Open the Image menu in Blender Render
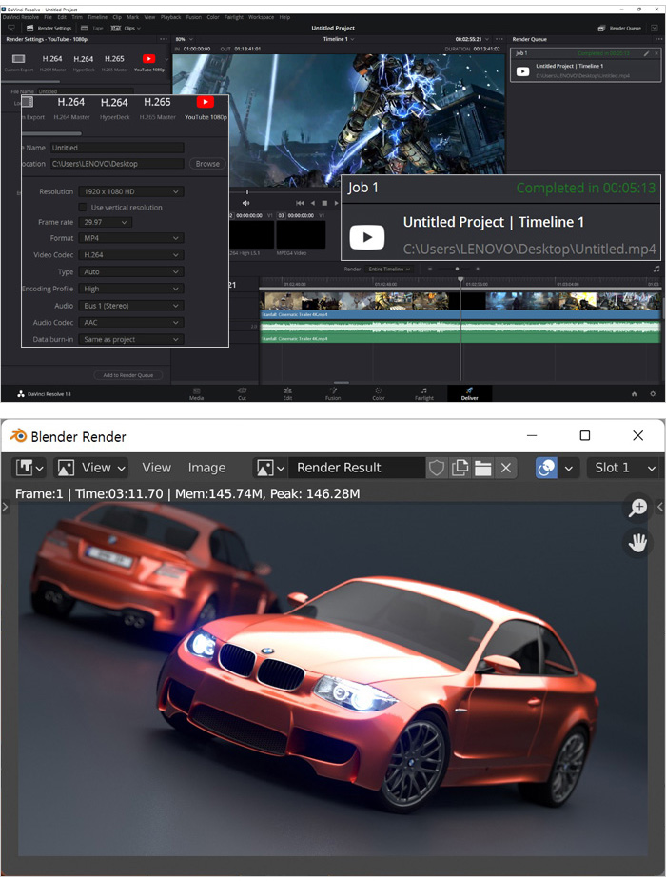Image resolution: width=666 pixels, height=881 pixels. [206, 468]
